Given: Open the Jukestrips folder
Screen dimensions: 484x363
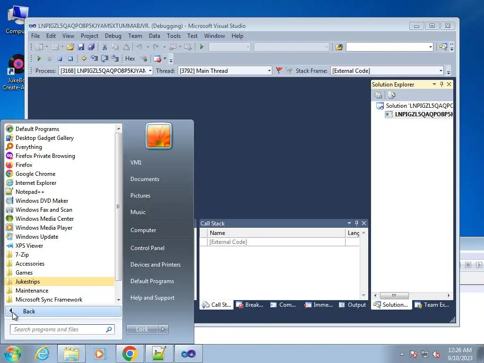Looking at the screenshot, I should pyautogui.click(x=60, y=282).
